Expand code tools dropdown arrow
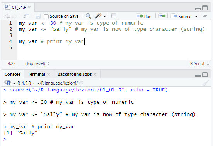Viewport: 213px width, 146px height. (x=104, y=17)
